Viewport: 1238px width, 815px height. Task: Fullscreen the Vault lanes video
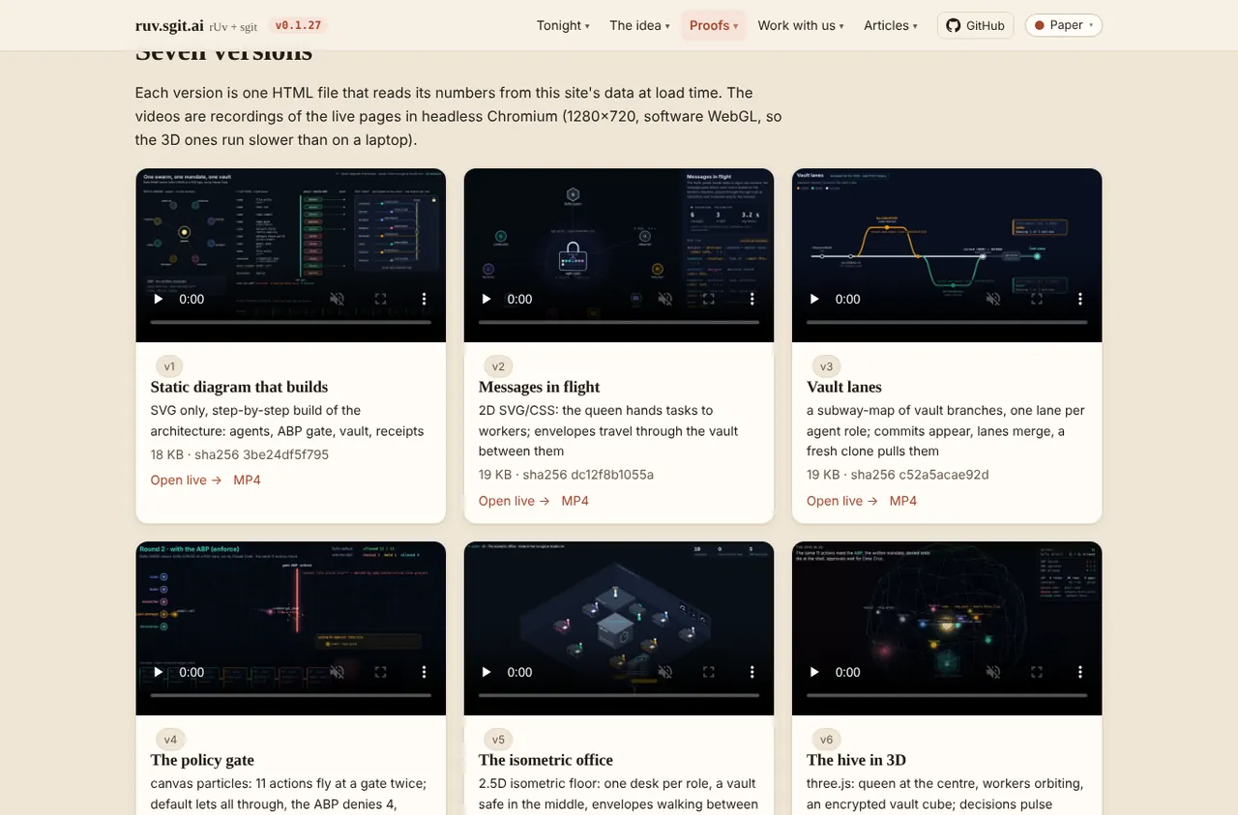1036,299
